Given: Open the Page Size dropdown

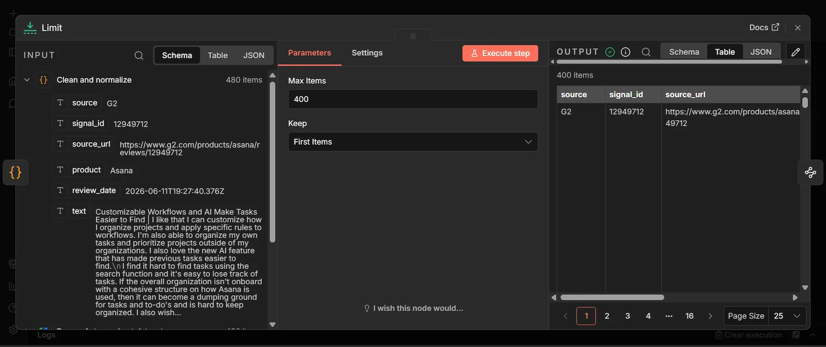Looking at the screenshot, I should 787,316.
